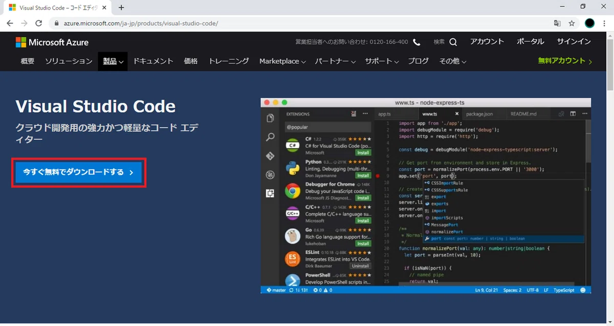614x326 pixels.
Task: Click Install button for Python extension
Action: coord(363,175)
